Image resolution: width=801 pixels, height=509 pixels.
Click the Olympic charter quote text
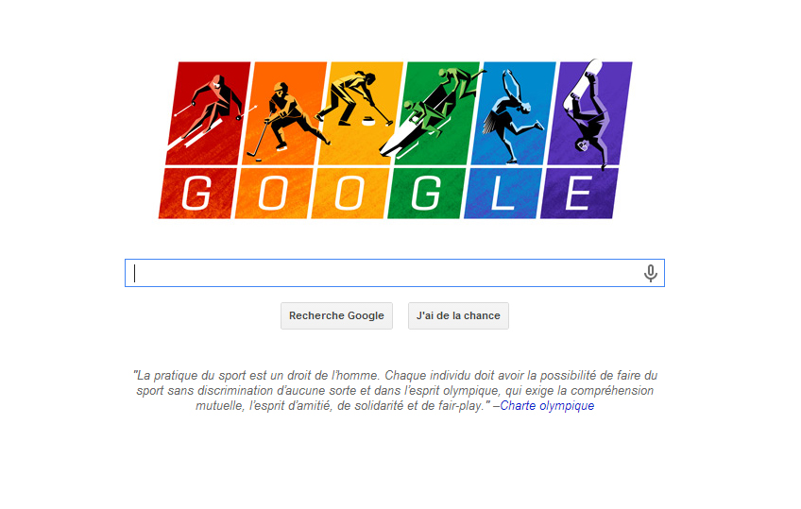[x=395, y=391]
